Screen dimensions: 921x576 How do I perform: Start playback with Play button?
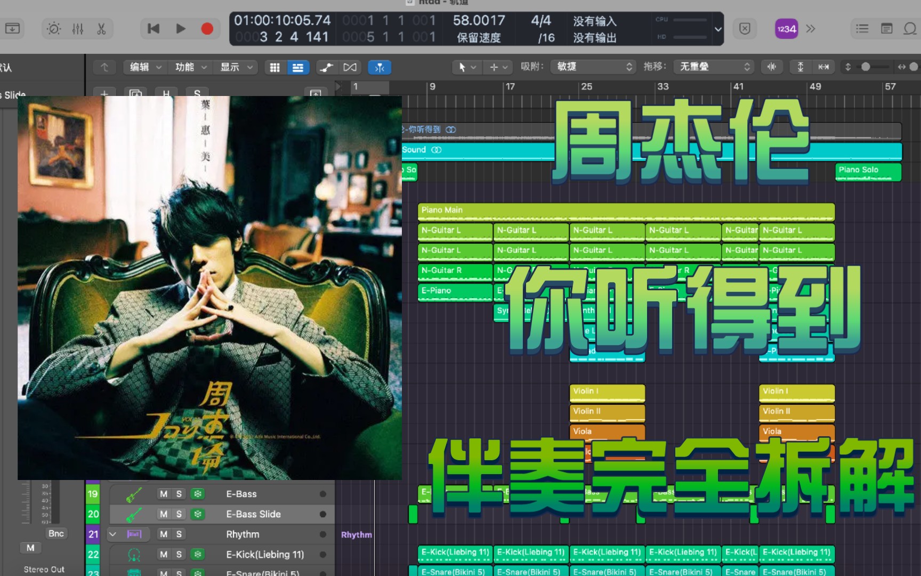pos(181,28)
